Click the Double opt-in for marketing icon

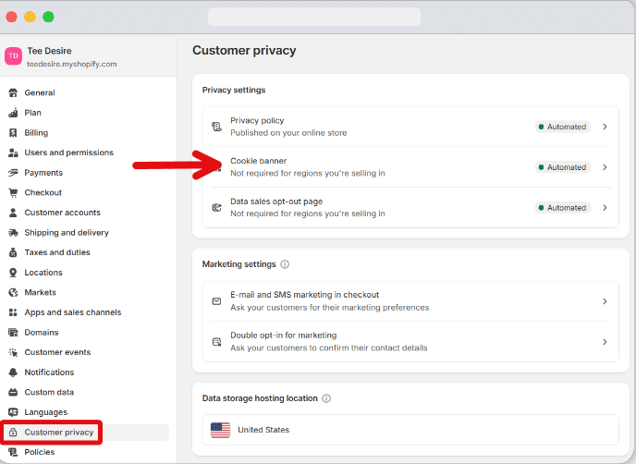coord(216,342)
